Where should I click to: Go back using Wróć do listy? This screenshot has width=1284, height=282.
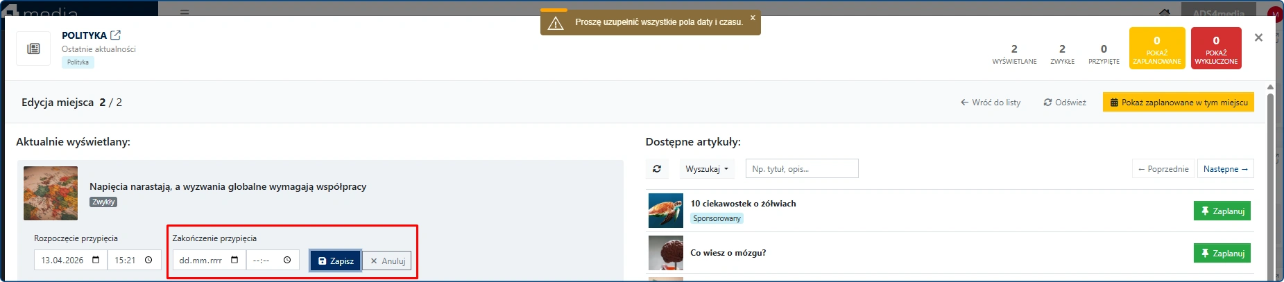click(x=990, y=103)
